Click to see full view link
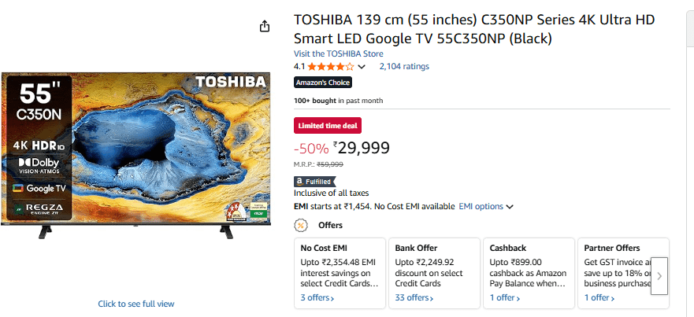Screen dimensions: 694x317 click(x=136, y=304)
